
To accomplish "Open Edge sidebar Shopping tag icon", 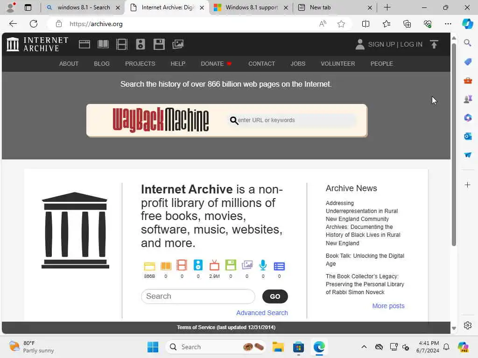I will tap(468, 62).
